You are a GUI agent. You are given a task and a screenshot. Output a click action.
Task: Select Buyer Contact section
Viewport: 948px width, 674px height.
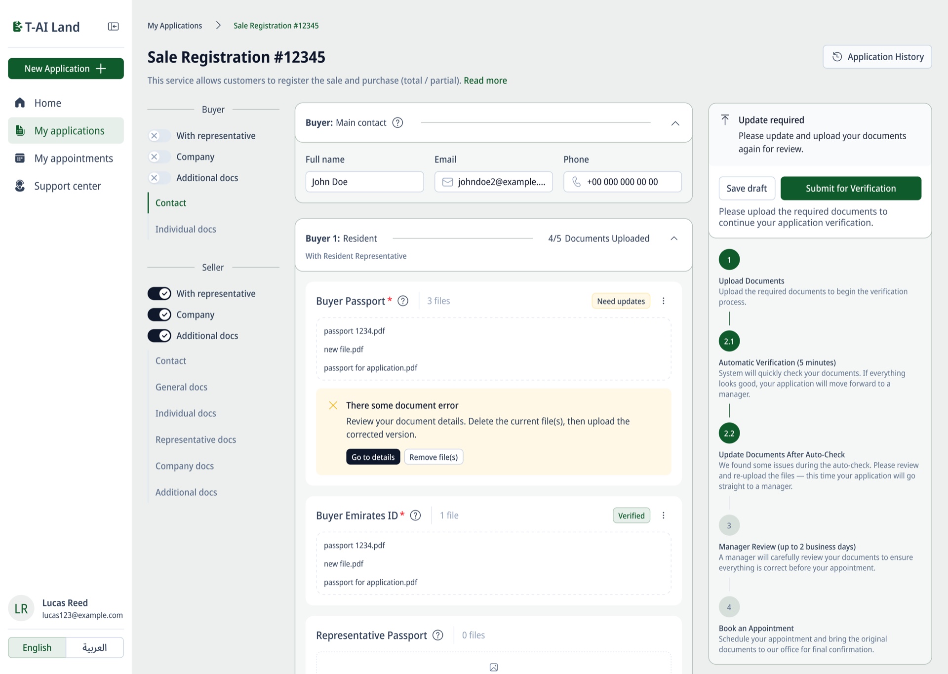[x=171, y=203]
